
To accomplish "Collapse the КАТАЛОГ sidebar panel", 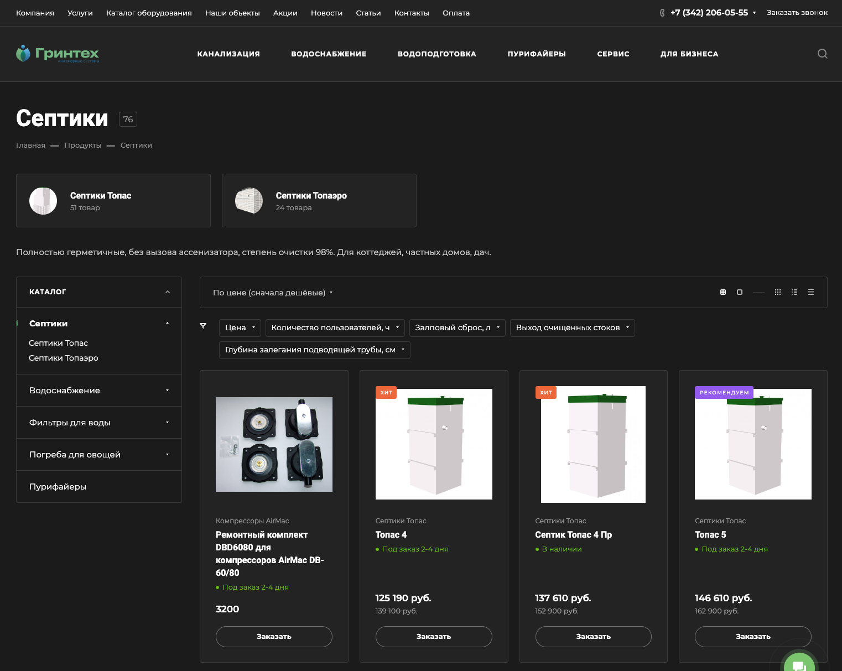I will (167, 292).
